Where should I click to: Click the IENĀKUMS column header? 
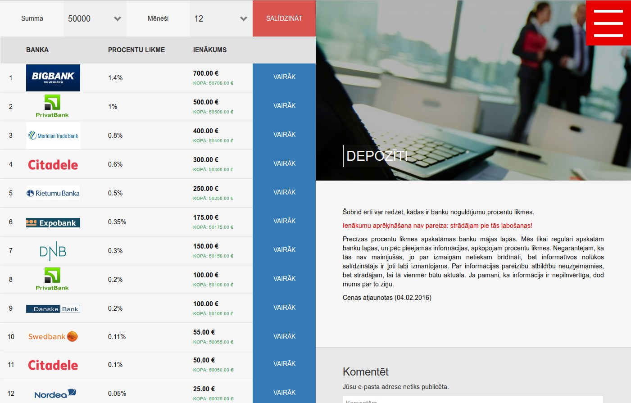tap(210, 50)
